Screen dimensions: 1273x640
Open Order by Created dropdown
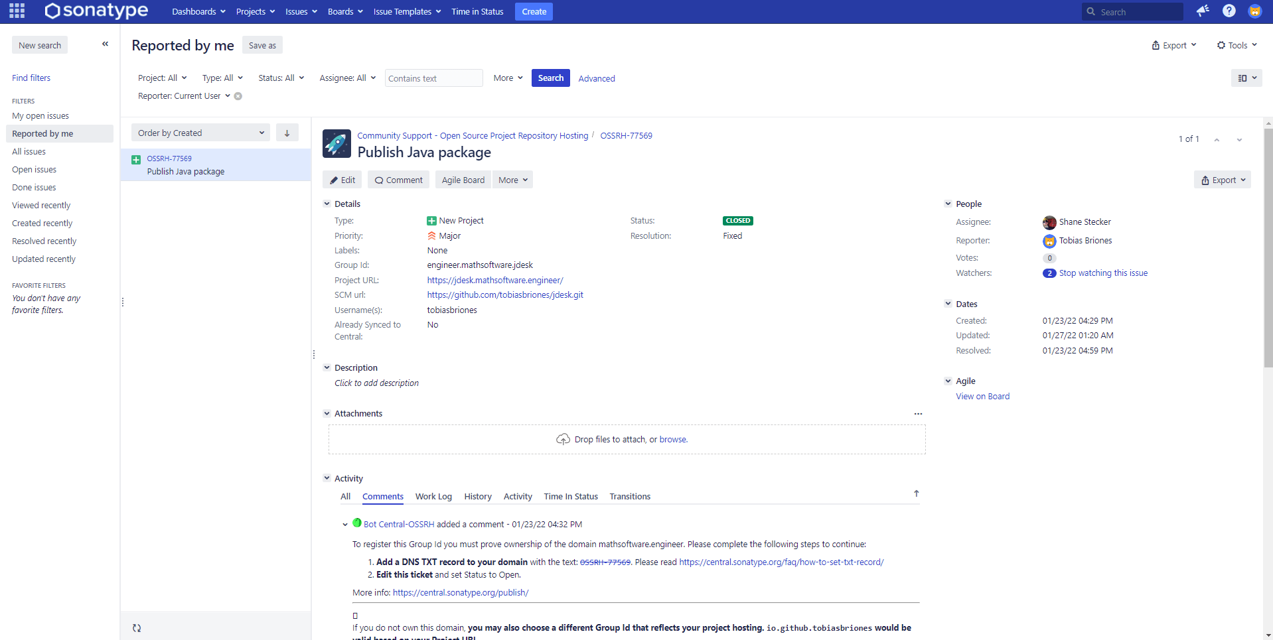pyautogui.click(x=200, y=133)
